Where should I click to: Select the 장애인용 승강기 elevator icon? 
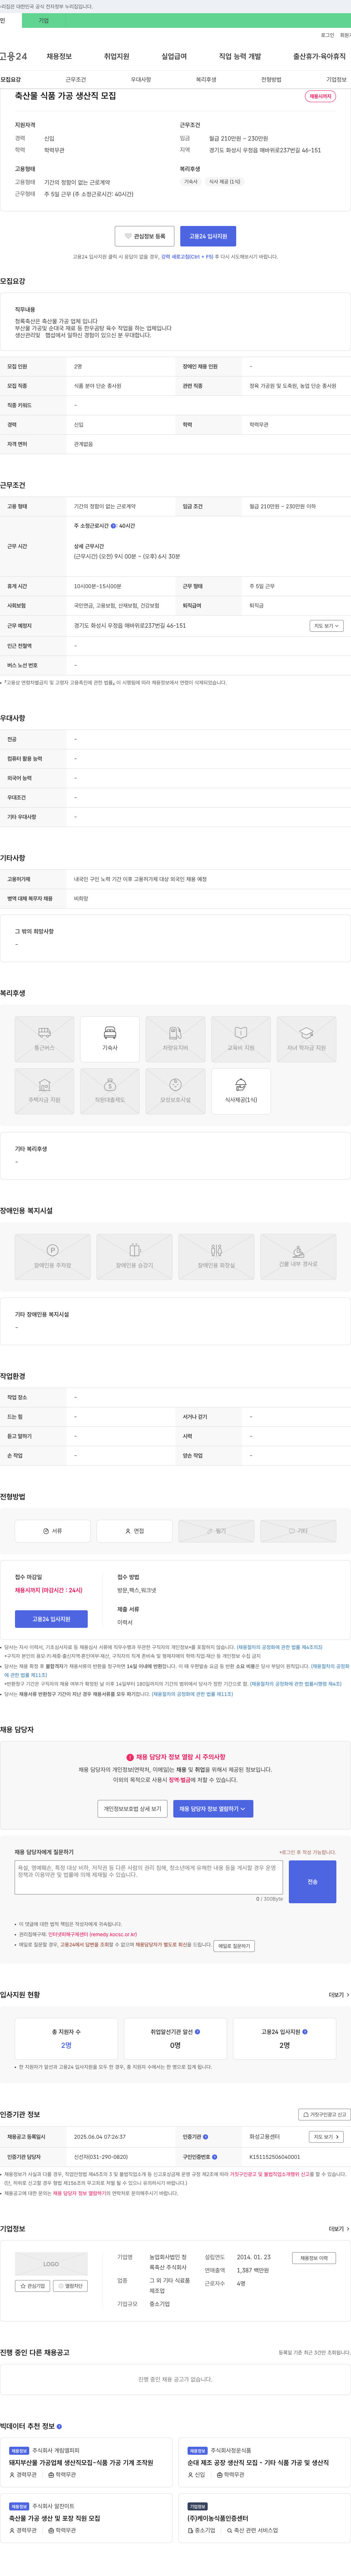(135, 1257)
